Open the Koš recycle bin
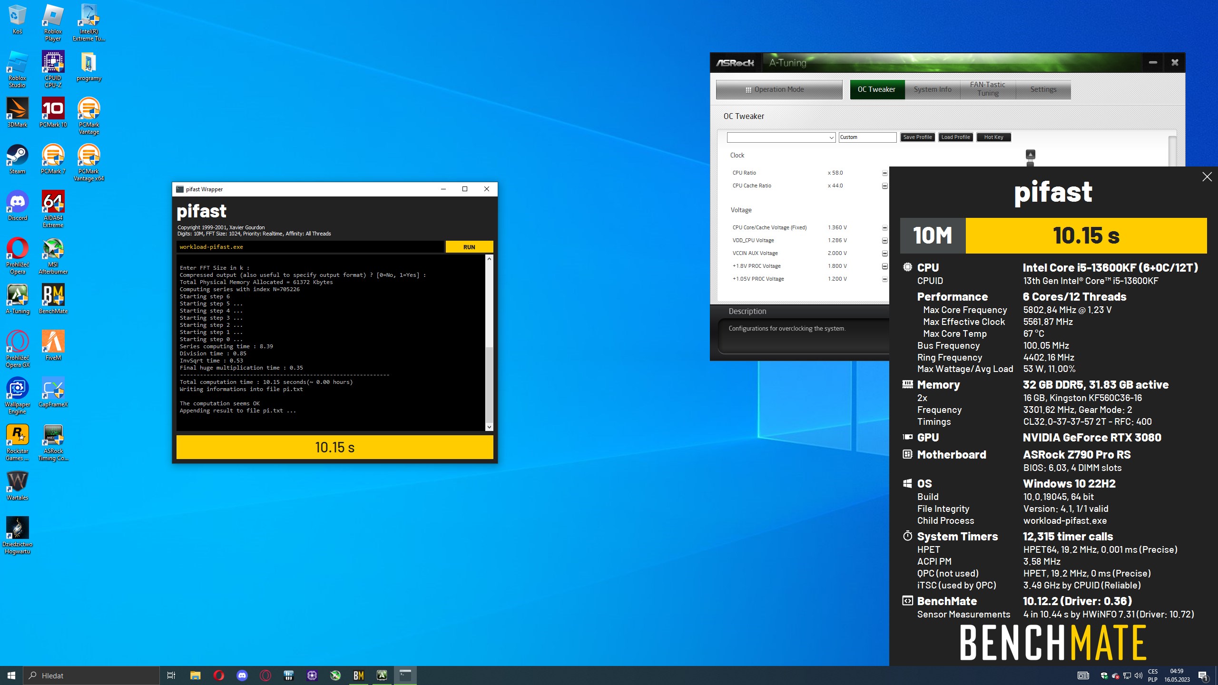The height and width of the screenshot is (685, 1218). click(x=17, y=20)
